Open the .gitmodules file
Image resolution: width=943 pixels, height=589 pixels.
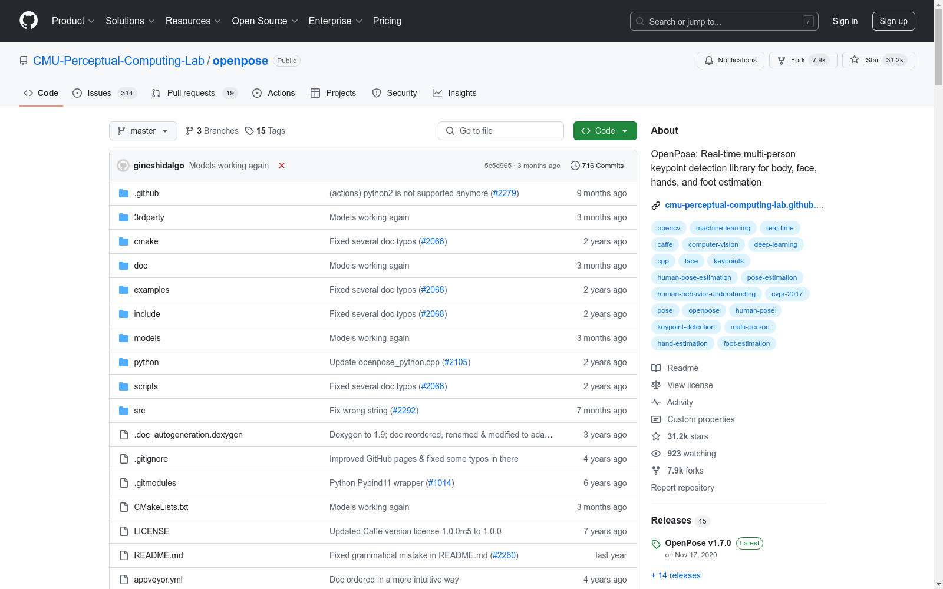(x=155, y=483)
